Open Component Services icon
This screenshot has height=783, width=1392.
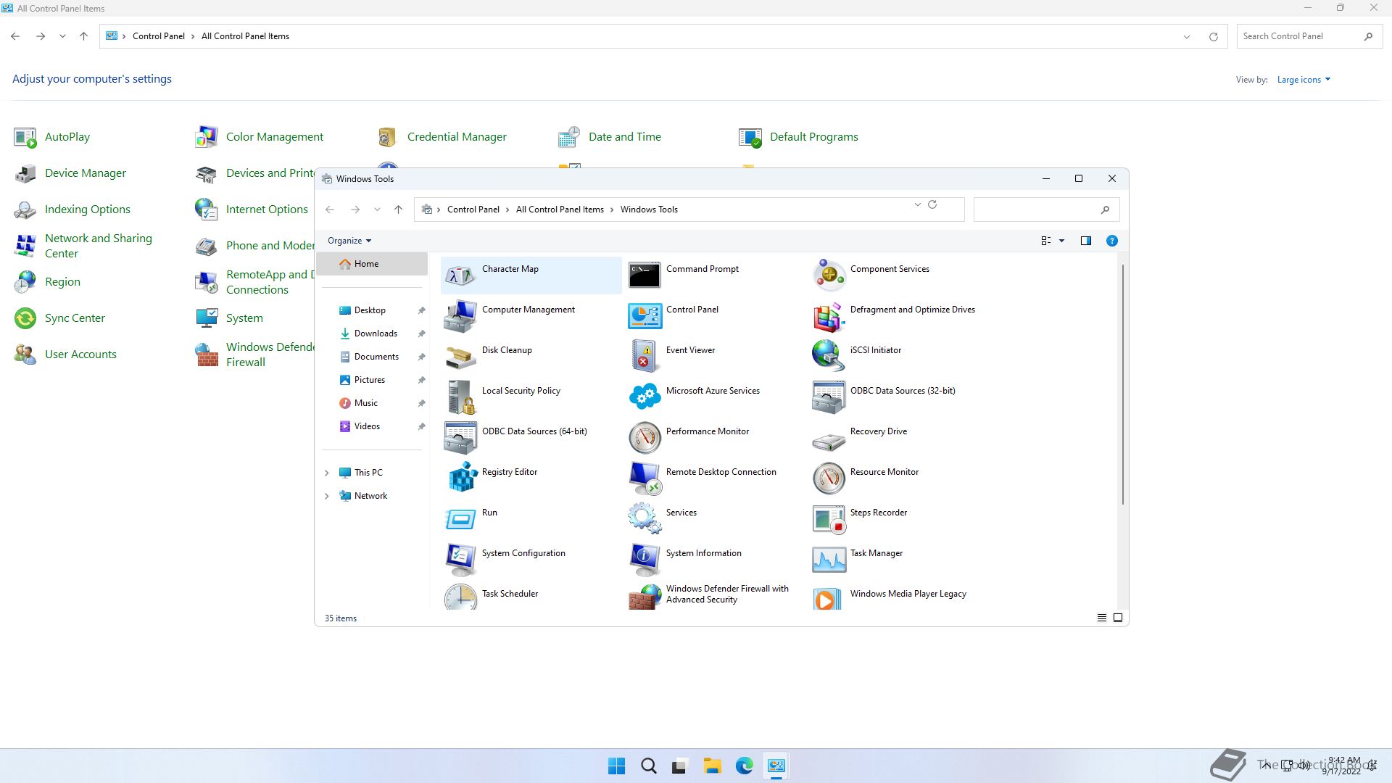[829, 275]
